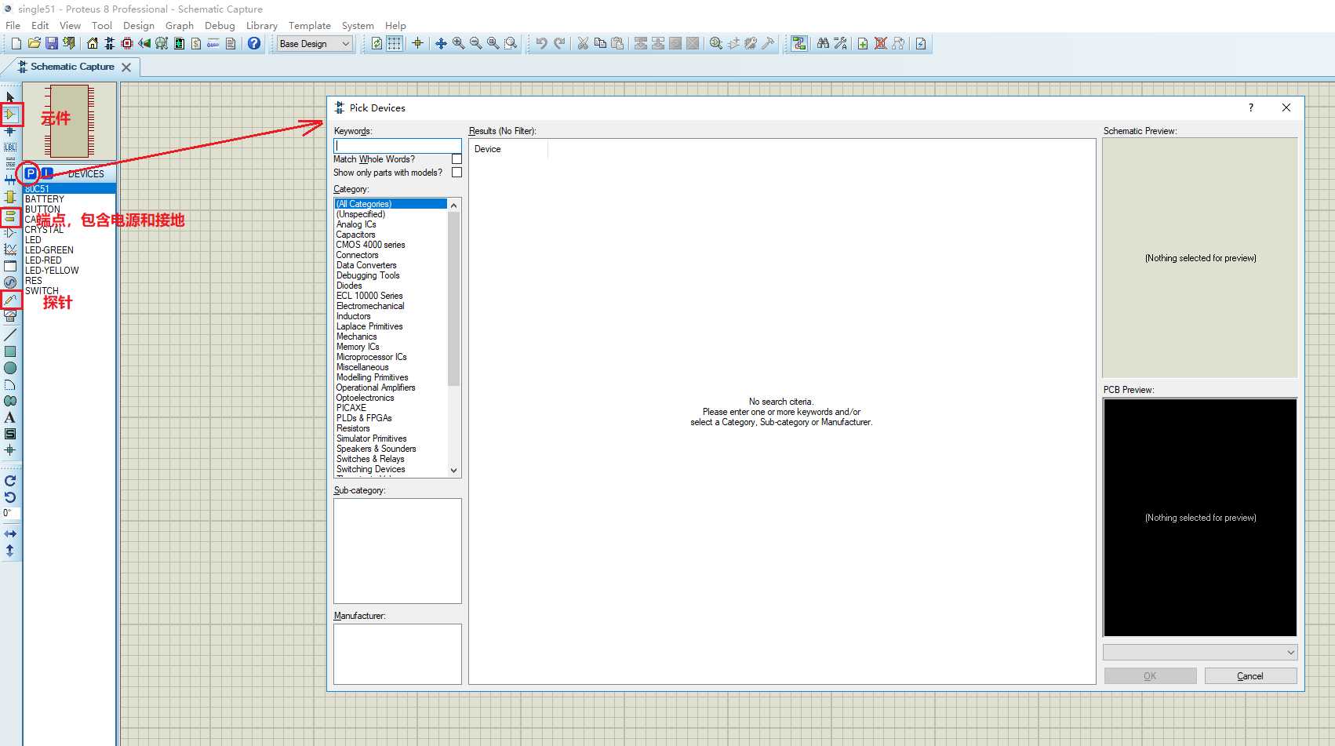This screenshot has height=746, width=1335.
Task: Select Memory ICs category
Action: click(x=358, y=347)
